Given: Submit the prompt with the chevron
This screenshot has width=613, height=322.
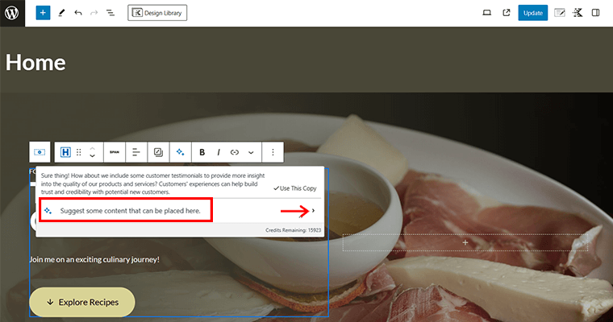Looking at the screenshot, I should (x=313, y=211).
